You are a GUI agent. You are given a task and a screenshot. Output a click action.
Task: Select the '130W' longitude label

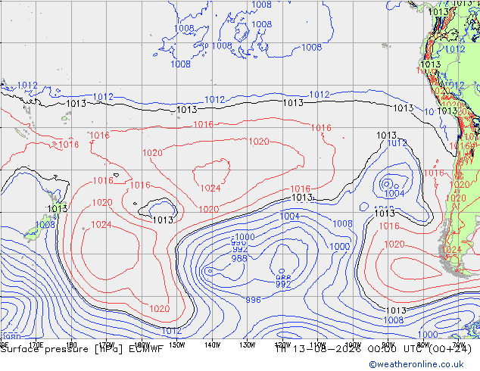point(248,345)
